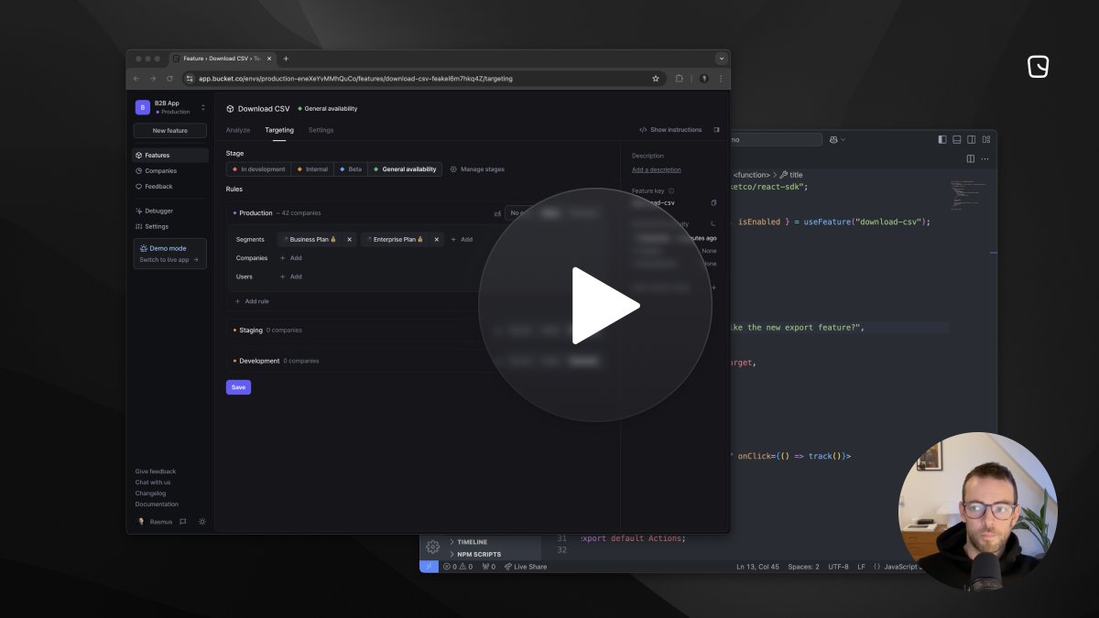Expand the Staging environment section
The height and width of the screenshot is (618, 1099).
tap(267, 331)
